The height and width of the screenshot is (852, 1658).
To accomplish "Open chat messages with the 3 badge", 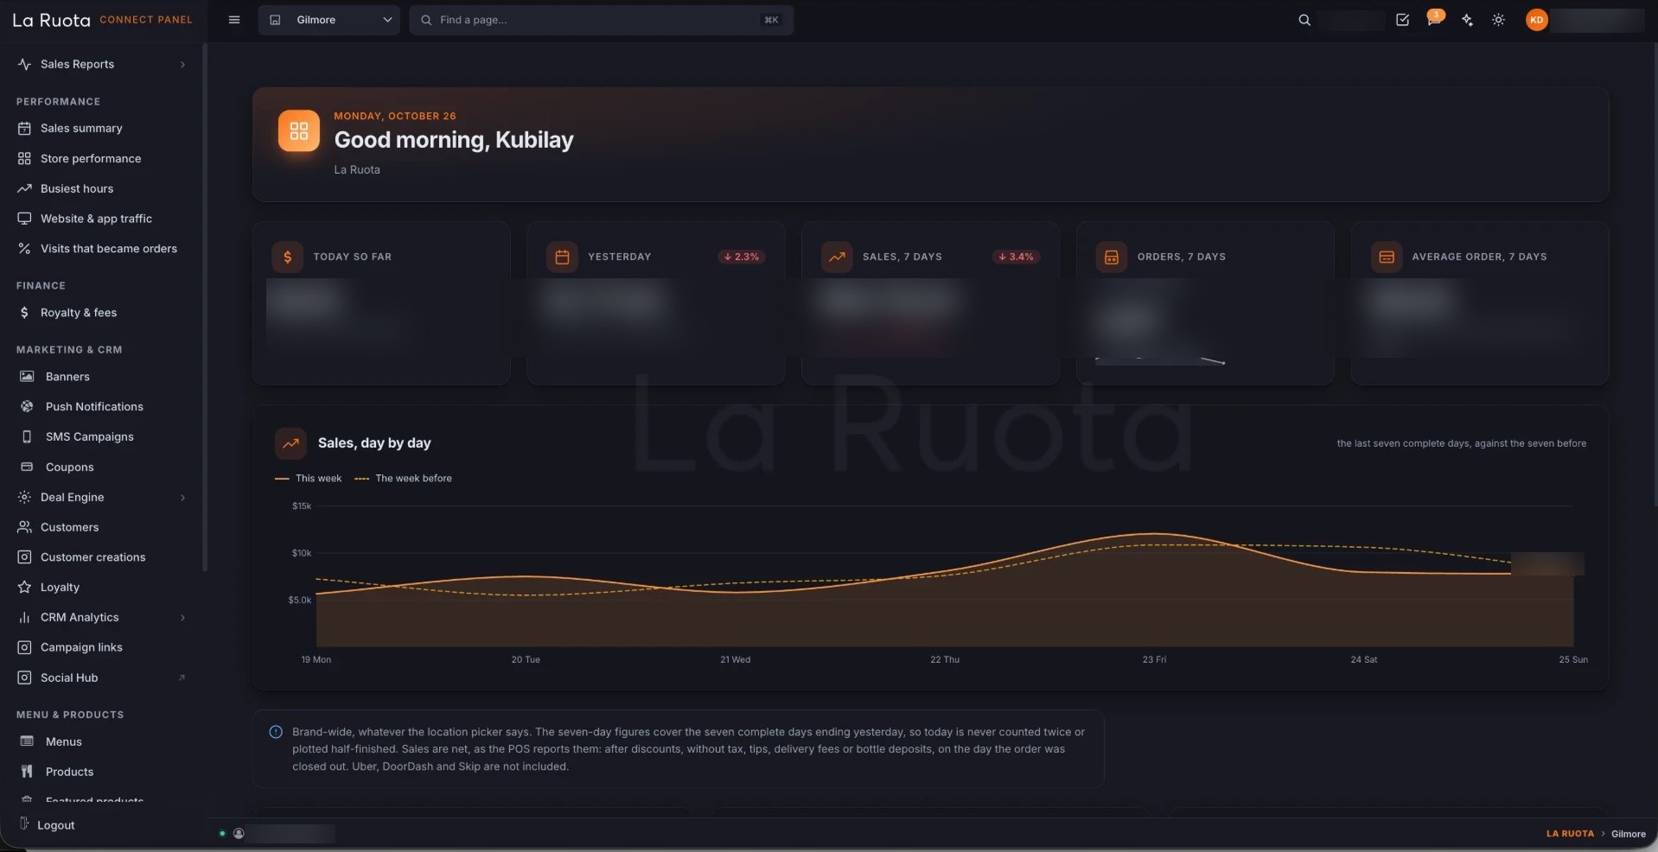I will pos(1434,19).
